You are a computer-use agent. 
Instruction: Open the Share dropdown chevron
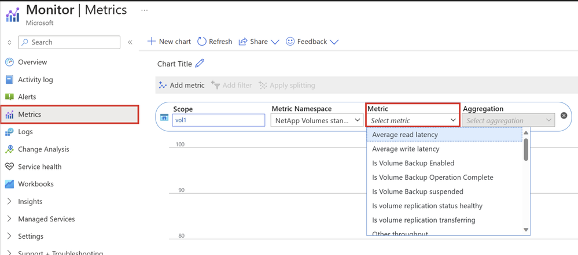275,42
